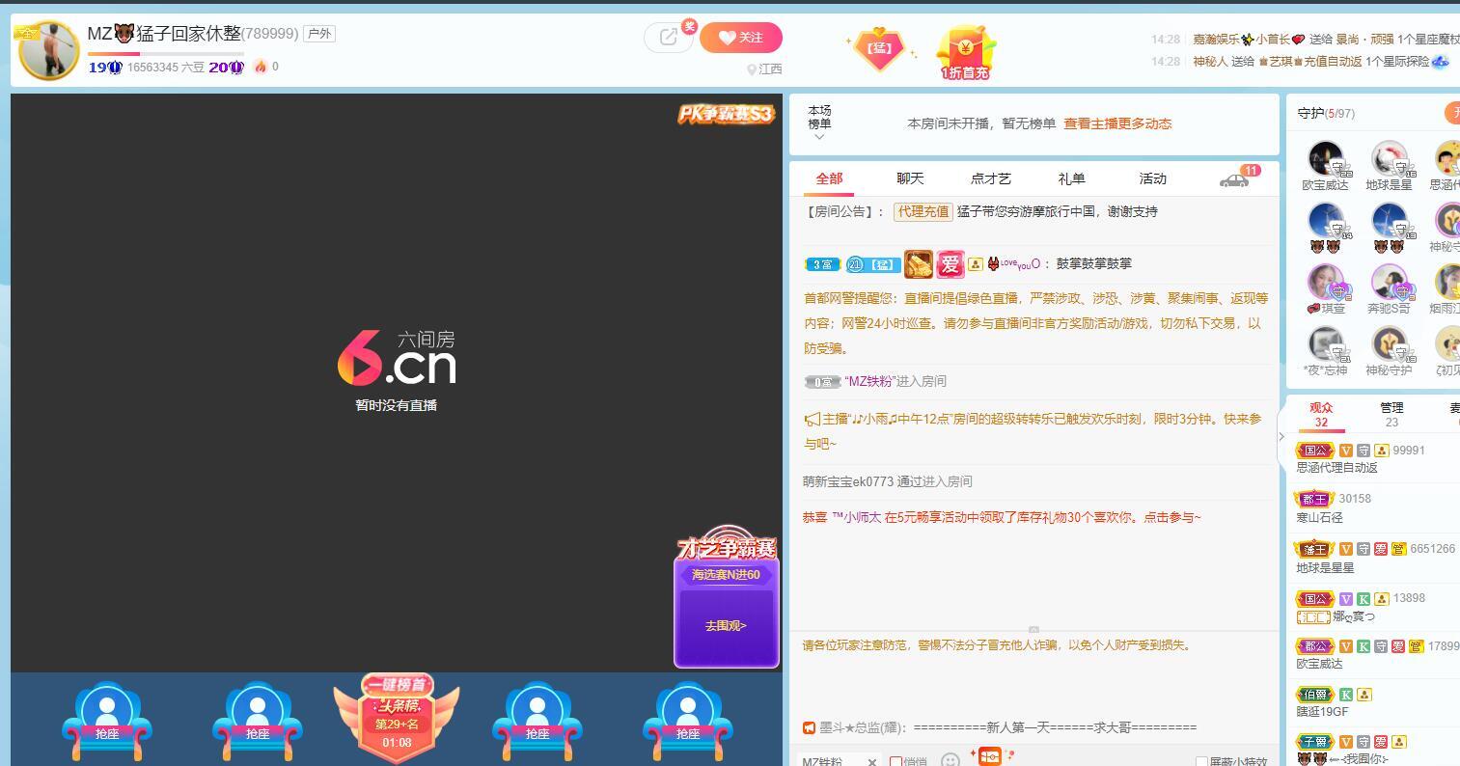Select 思涵代理自动返 in audience list
This screenshot has width=1460, height=766.
1336,467
